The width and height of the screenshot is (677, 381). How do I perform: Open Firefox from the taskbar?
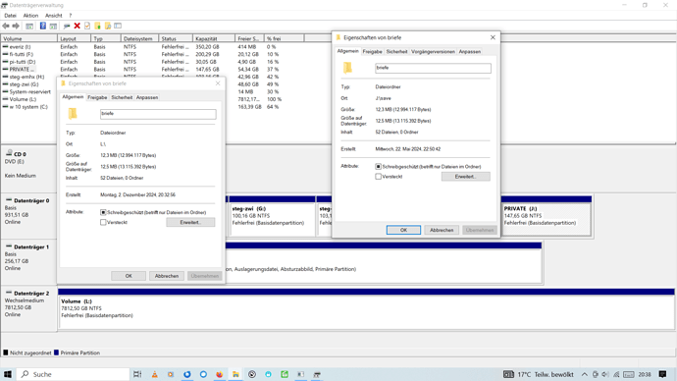(x=220, y=374)
